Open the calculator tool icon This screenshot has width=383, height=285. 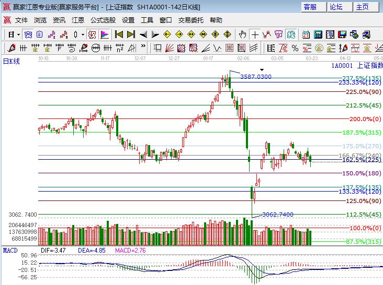(x=318, y=34)
